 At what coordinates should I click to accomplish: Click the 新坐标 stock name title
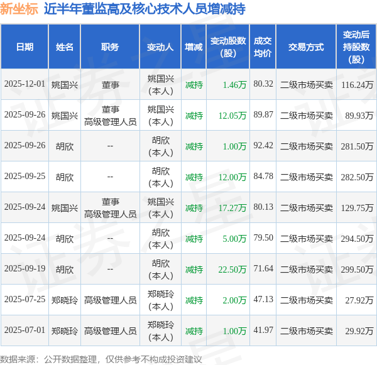pyautogui.click(x=19, y=9)
